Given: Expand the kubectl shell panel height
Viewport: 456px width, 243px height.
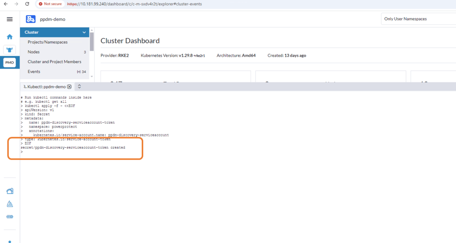Looking at the screenshot, I should click(x=79, y=87).
